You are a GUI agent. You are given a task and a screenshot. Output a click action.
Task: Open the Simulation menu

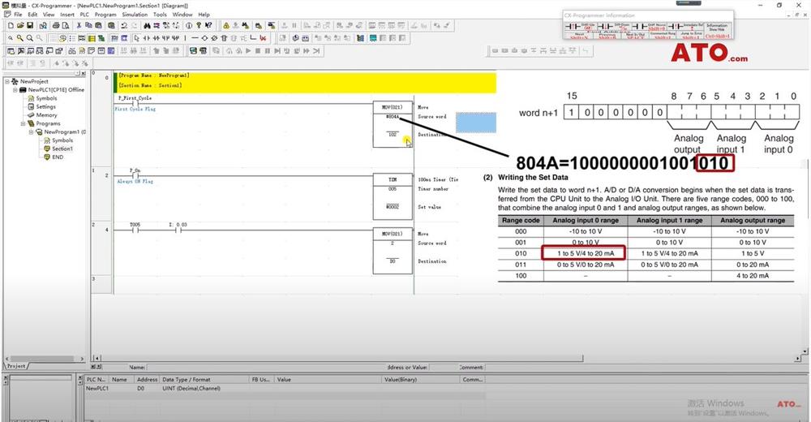[x=135, y=15]
